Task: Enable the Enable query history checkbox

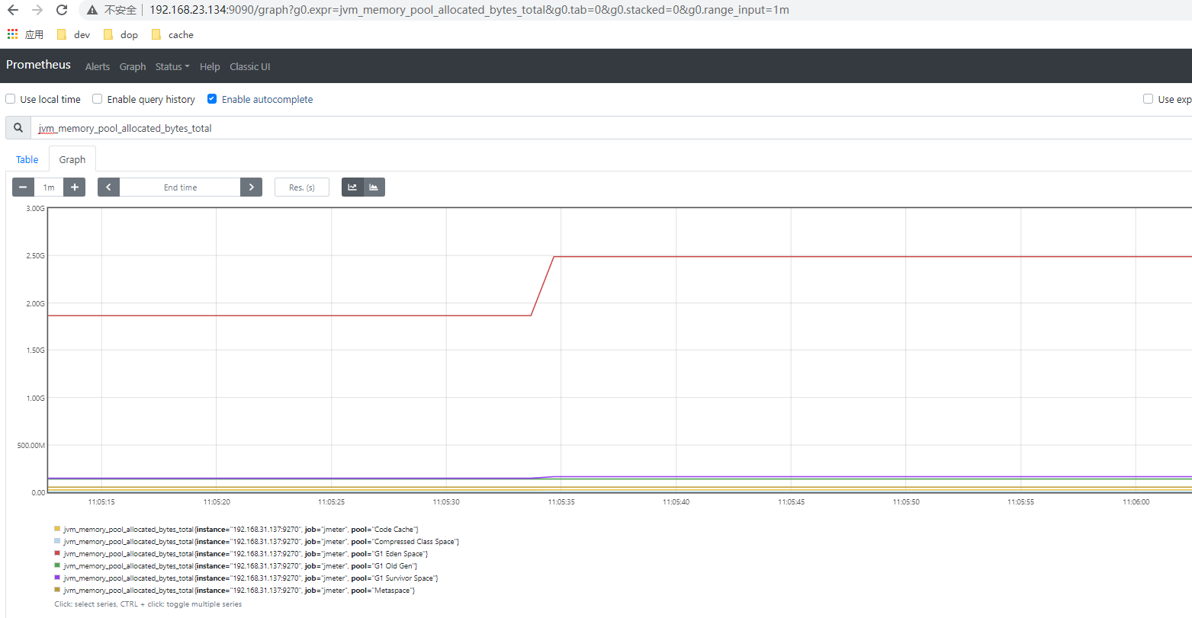Action: coord(97,98)
